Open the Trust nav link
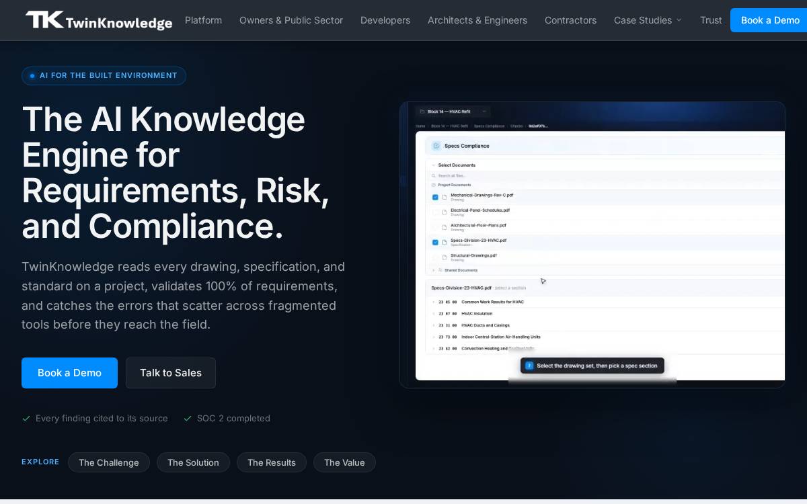The image size is (807, 504). click(711, 20)
